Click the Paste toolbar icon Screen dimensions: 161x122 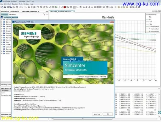click(x=17, y=7)
